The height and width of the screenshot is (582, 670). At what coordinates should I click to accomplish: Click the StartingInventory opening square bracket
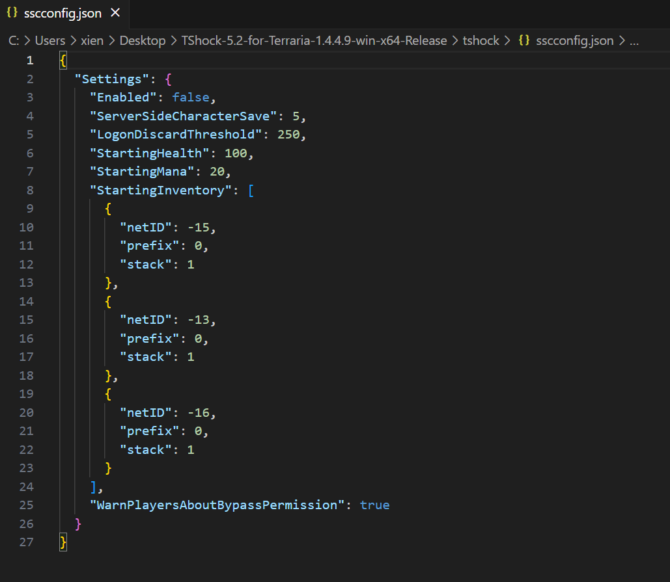click(252, 191)
